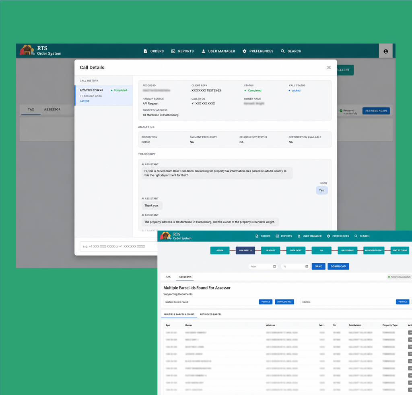
Task: Open the user account profile icon
Action: coord(385,51)
